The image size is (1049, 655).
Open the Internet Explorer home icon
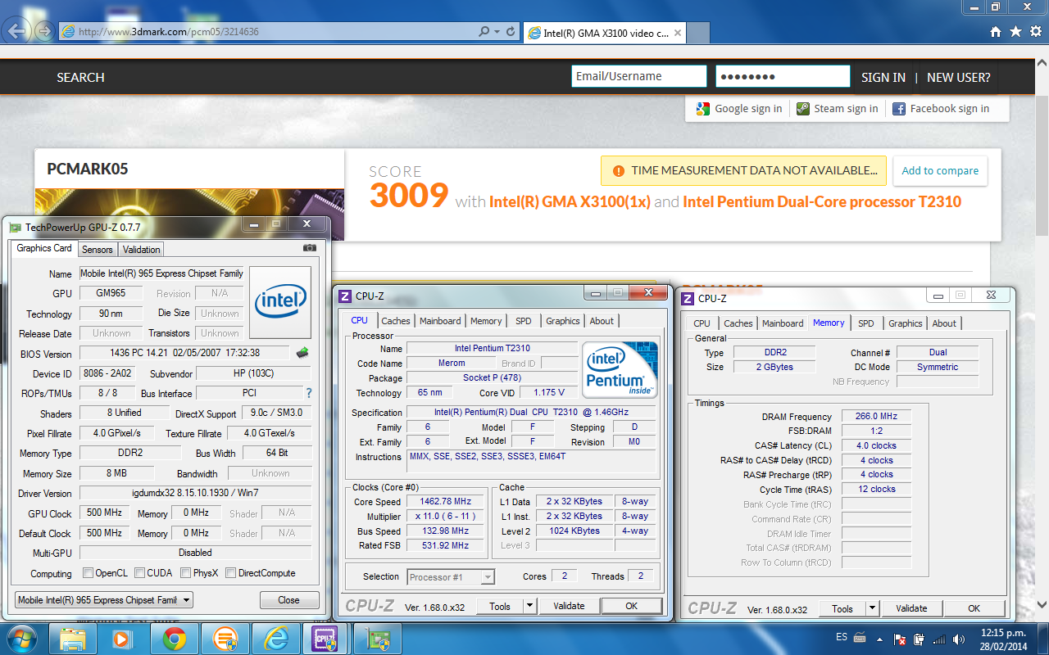pos(996,32)
